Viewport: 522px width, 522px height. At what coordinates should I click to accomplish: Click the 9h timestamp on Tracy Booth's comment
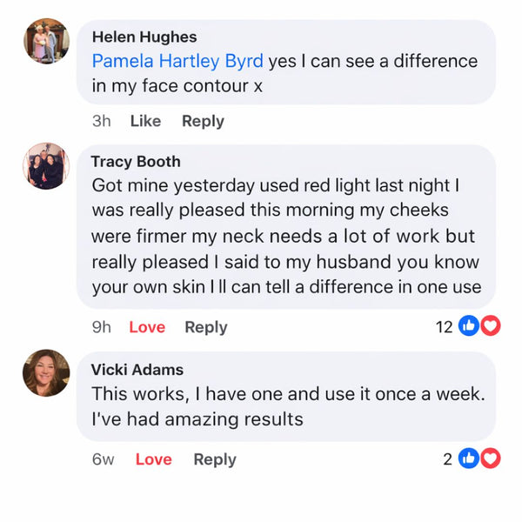[x=102, y=327]
